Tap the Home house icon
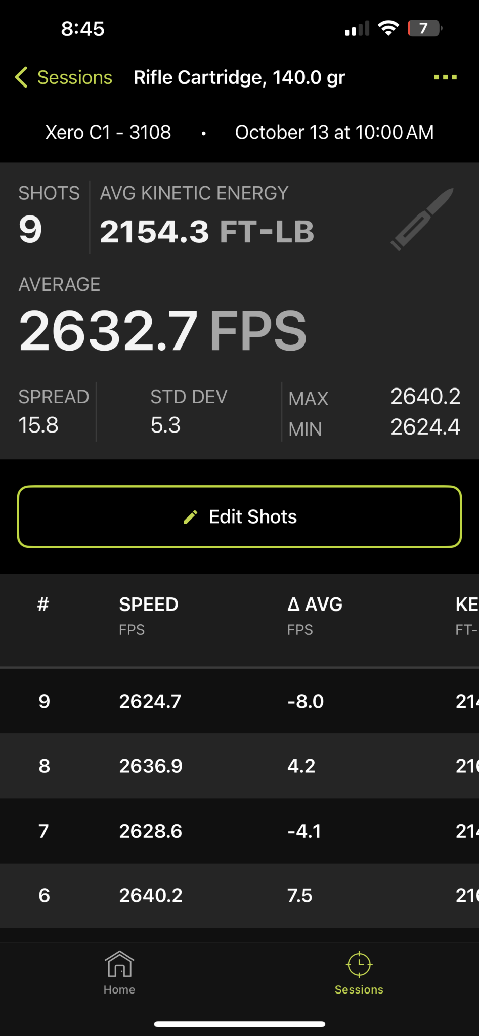 (x=119, y=964)
